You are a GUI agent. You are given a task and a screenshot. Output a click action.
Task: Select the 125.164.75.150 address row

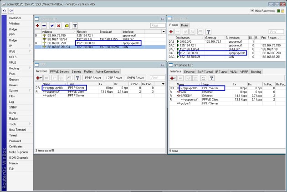click(100, 35)
